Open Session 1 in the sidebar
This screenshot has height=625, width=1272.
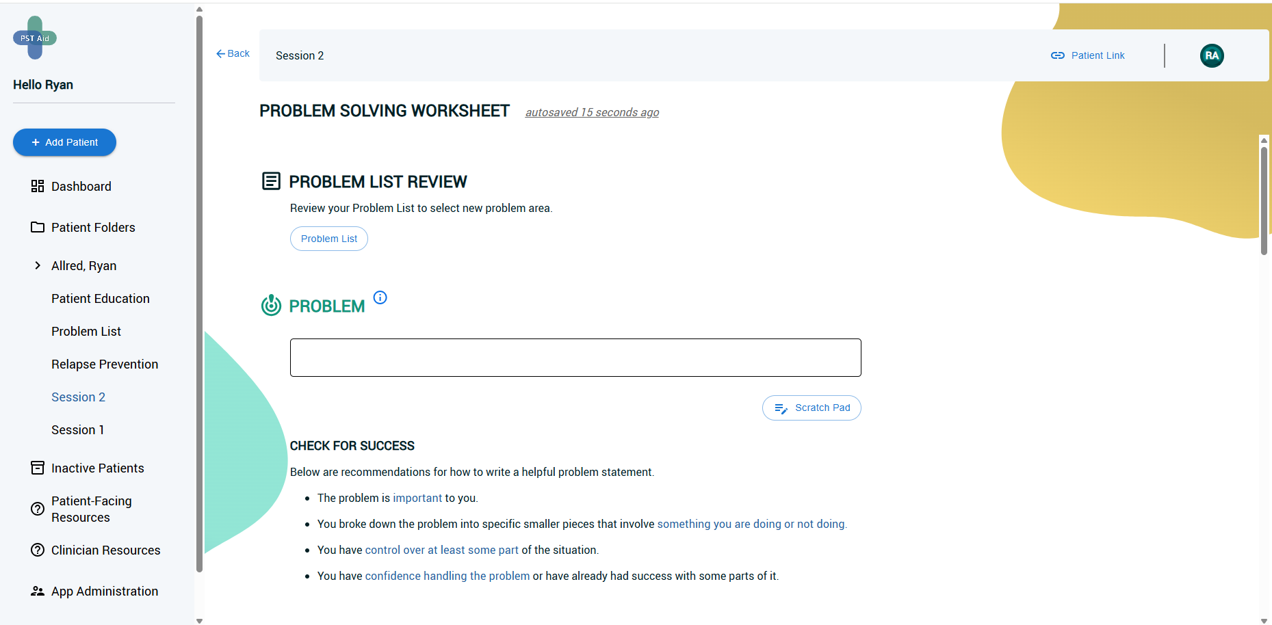point(77,429)
